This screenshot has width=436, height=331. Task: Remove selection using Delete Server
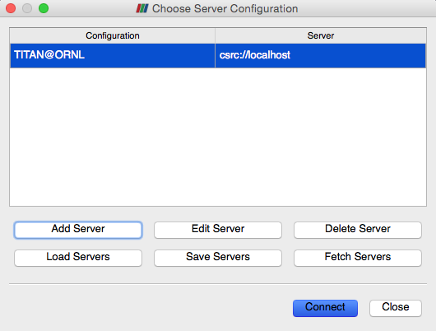coord(358,230)
